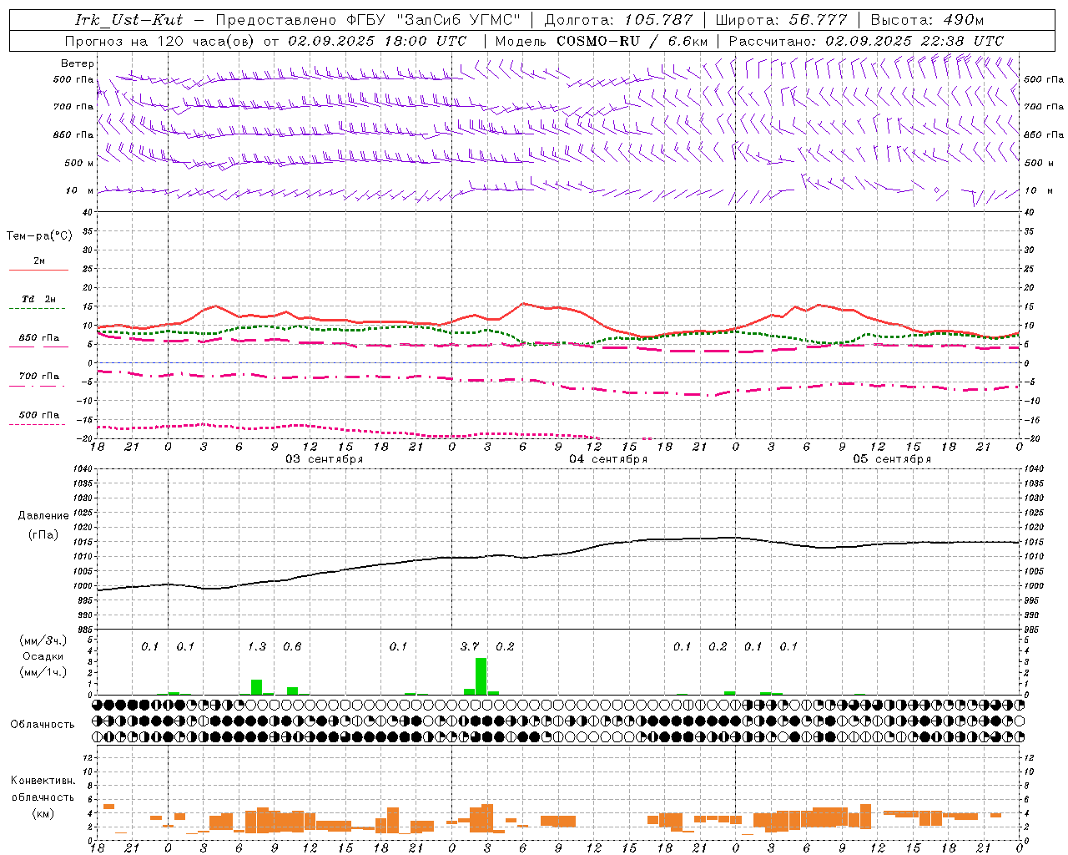Click the Тем-ра(°C) panel label

[39, 236]
